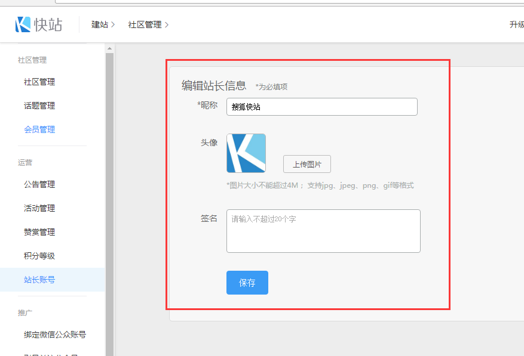Click the 昵称 nickname input field
524x356 pixels.
click(x=321, y=107)
